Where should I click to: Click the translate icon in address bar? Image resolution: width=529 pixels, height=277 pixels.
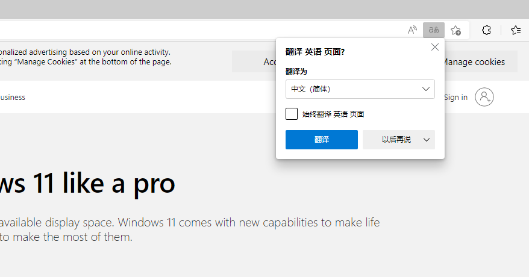434,30
